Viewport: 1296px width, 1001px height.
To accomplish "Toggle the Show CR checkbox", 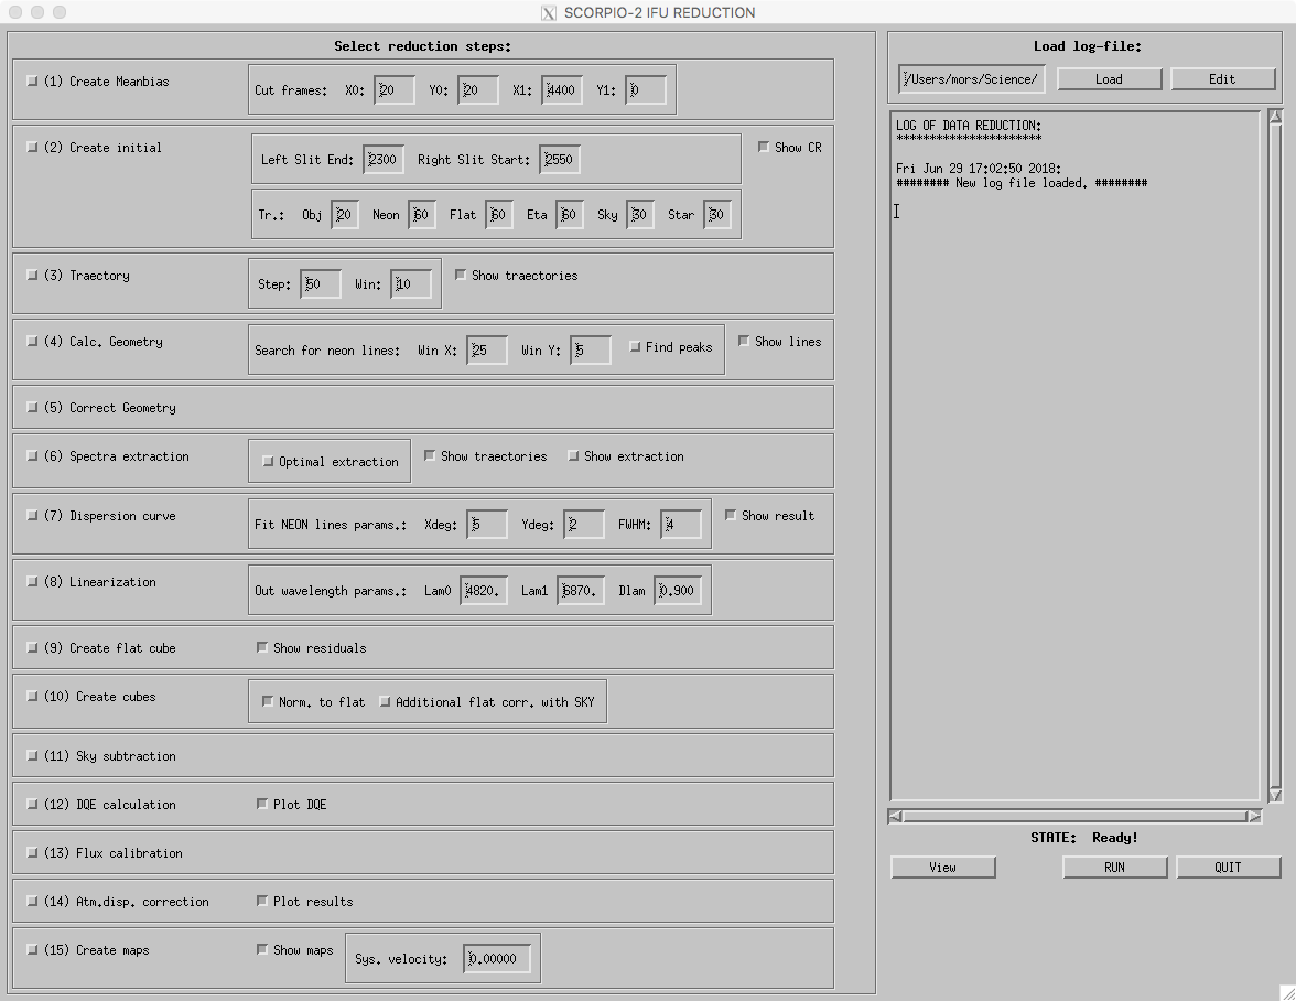I will point(764,147).
